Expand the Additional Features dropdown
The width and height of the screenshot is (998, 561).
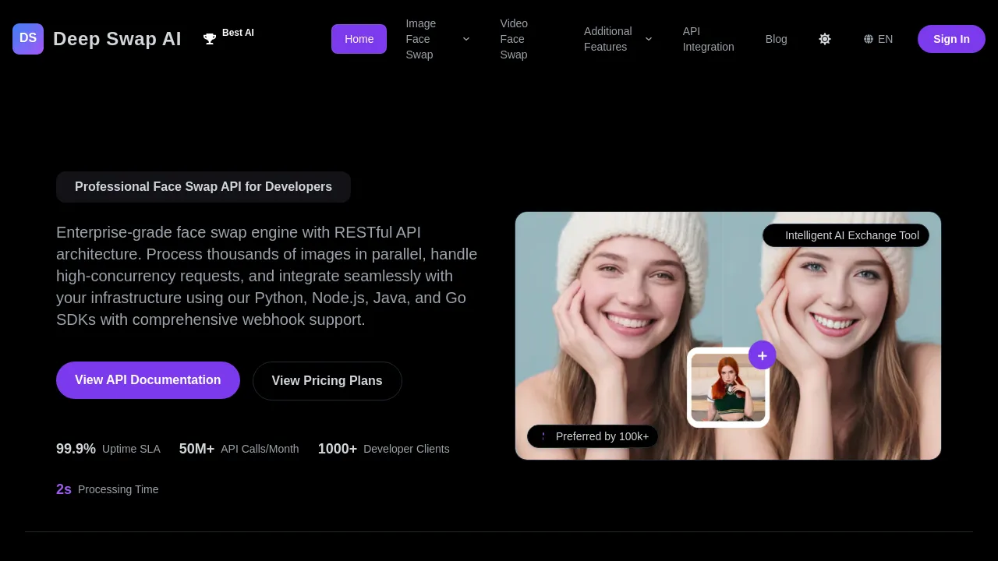tap(616, 39)
